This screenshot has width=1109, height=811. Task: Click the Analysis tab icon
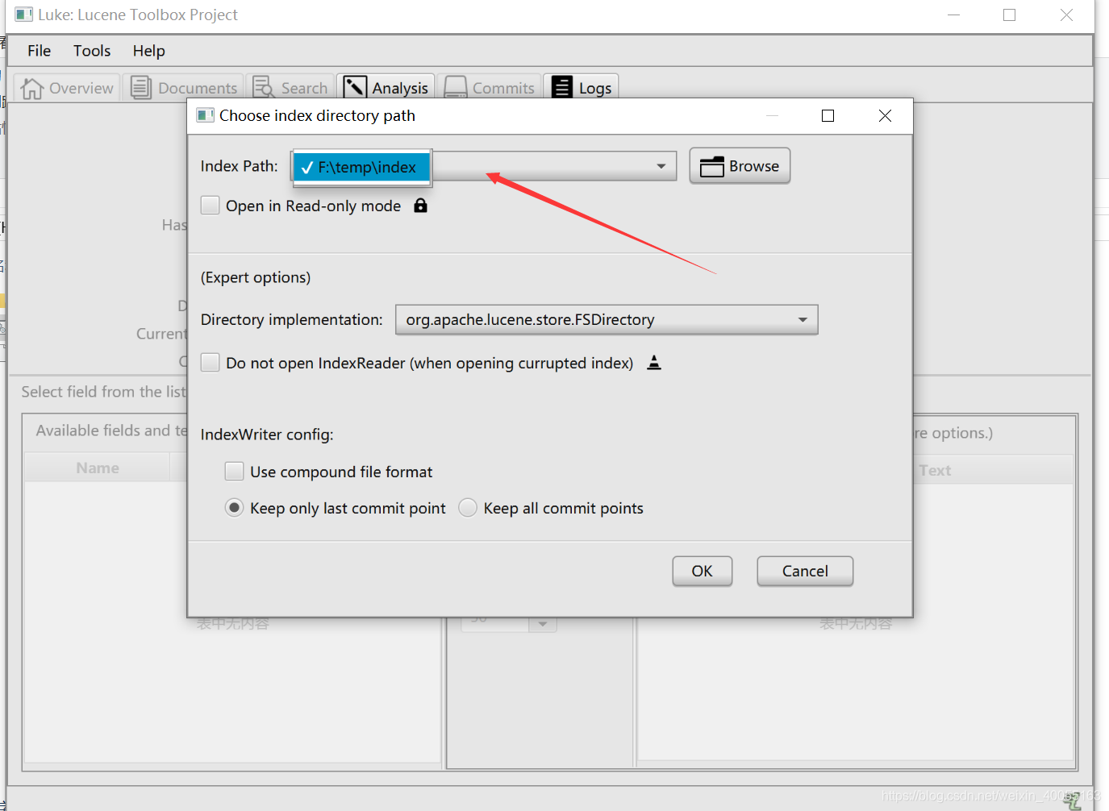355,87
